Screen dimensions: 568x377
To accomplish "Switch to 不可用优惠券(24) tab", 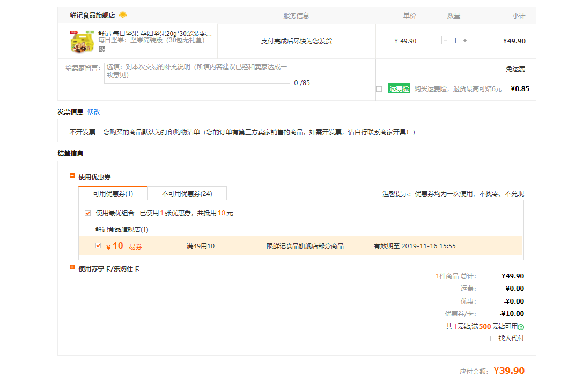I will click(187, 193).
